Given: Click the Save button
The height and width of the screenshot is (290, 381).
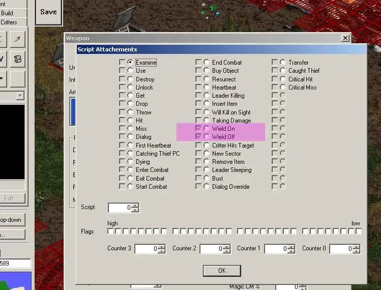Looking at the screenshot, I should click(x=48, y=12).
